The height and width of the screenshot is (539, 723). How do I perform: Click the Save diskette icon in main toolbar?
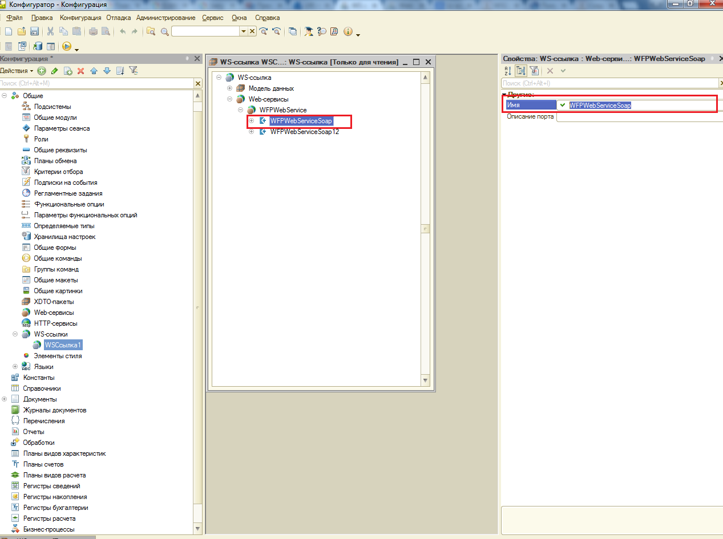34,32
